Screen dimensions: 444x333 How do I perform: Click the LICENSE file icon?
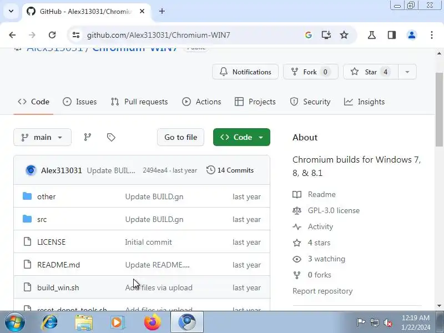click(x=27, y=242)
